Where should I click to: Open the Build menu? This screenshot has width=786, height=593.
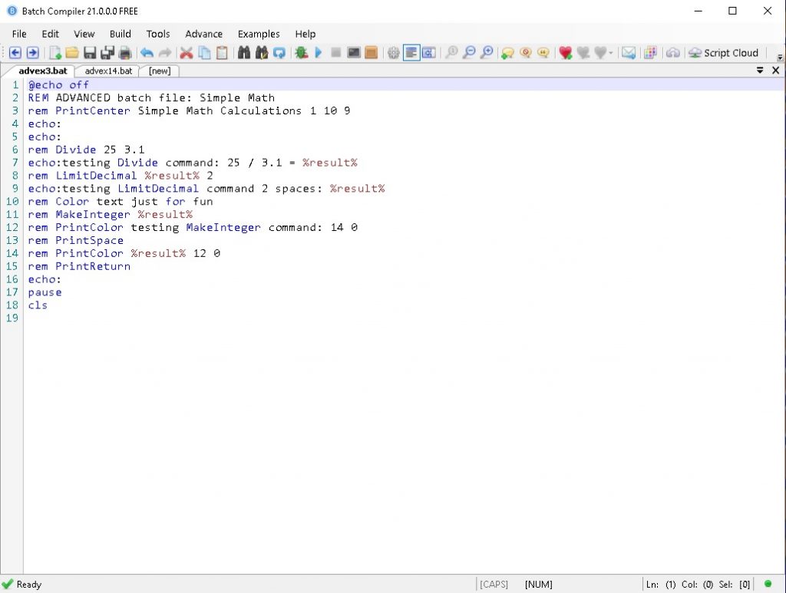point(121,34)
